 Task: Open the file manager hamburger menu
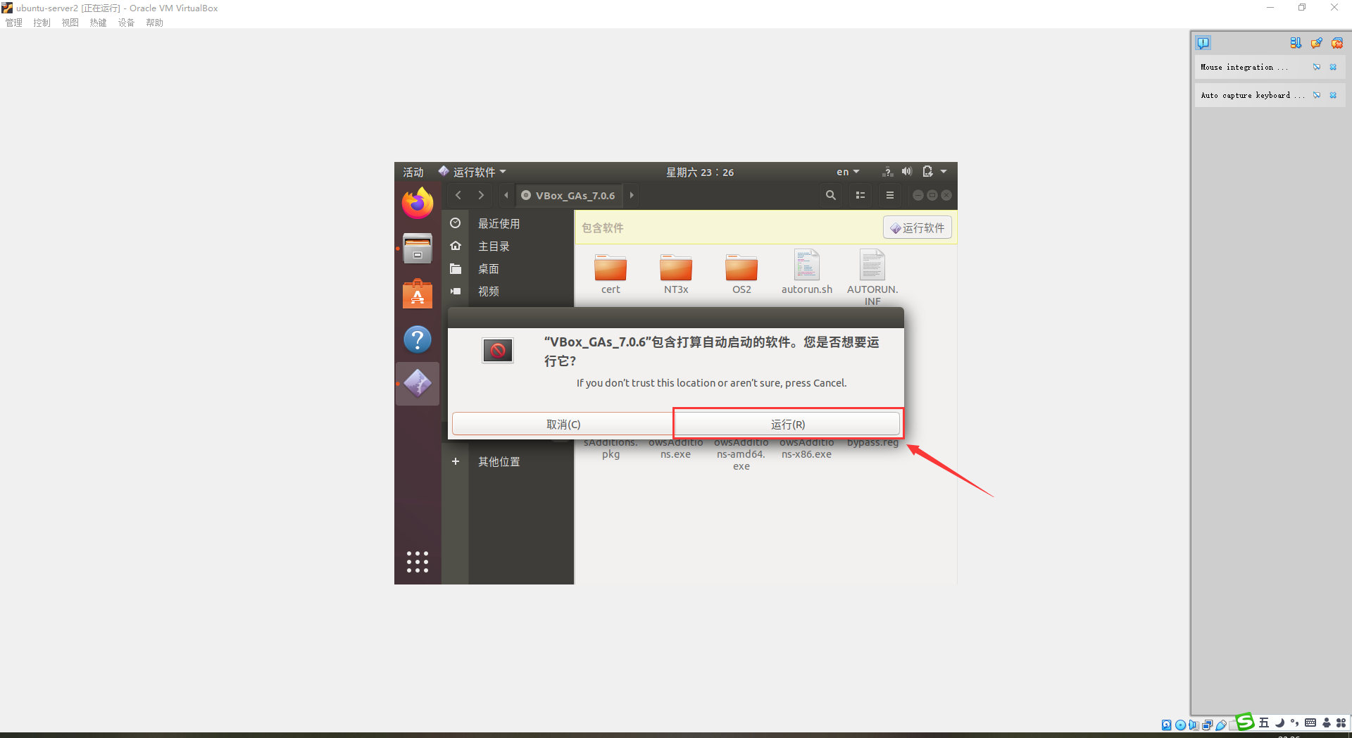coord(890,195)
